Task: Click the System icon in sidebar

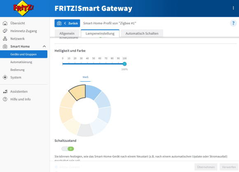Action: (x=5, y=78)
